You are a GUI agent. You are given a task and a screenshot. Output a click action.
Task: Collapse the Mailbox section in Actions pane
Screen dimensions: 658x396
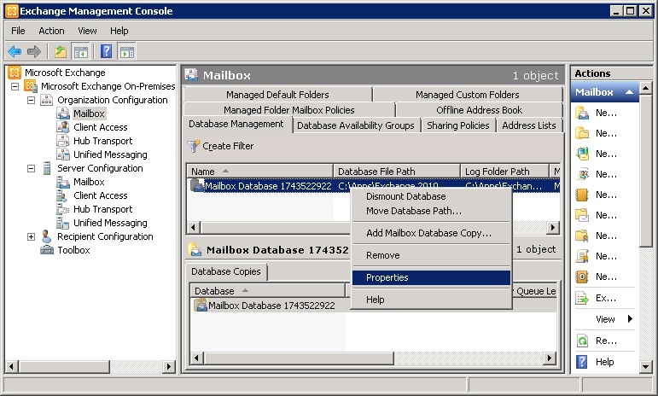click(x=630, y=92)
